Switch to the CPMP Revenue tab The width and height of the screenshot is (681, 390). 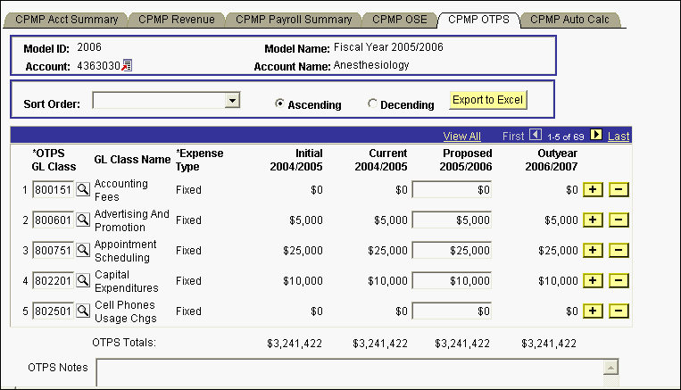(x=175, y=19)
